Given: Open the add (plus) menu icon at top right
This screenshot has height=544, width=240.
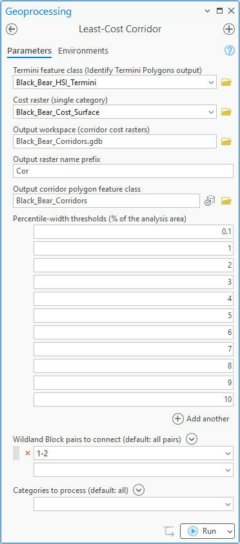Looking at the screenshot, I should (229, 29).
